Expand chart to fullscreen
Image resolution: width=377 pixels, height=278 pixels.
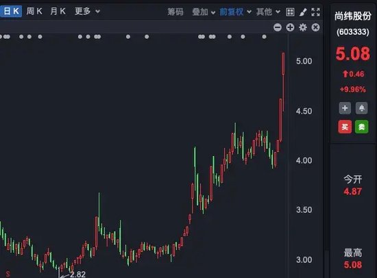coord(315,12)
